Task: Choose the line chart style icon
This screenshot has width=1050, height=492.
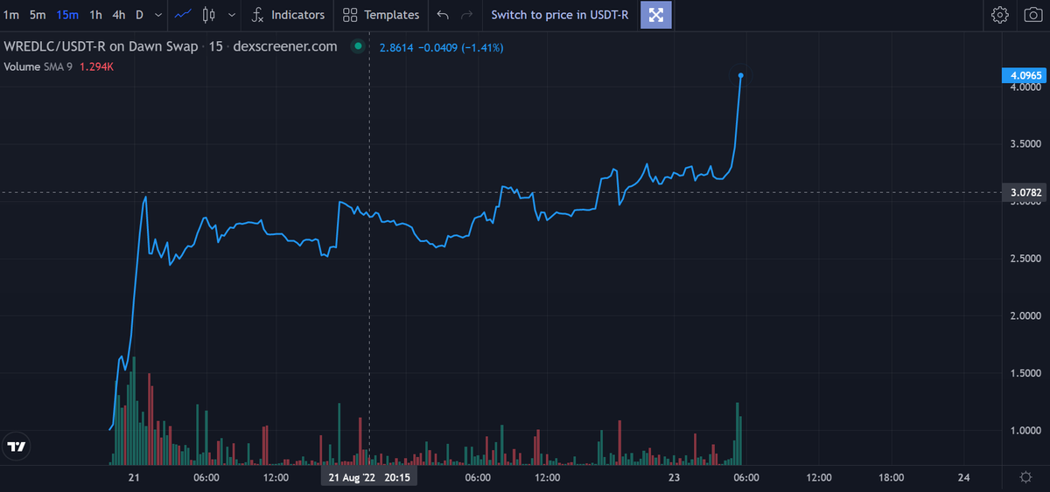Action: tap(184, 15)
